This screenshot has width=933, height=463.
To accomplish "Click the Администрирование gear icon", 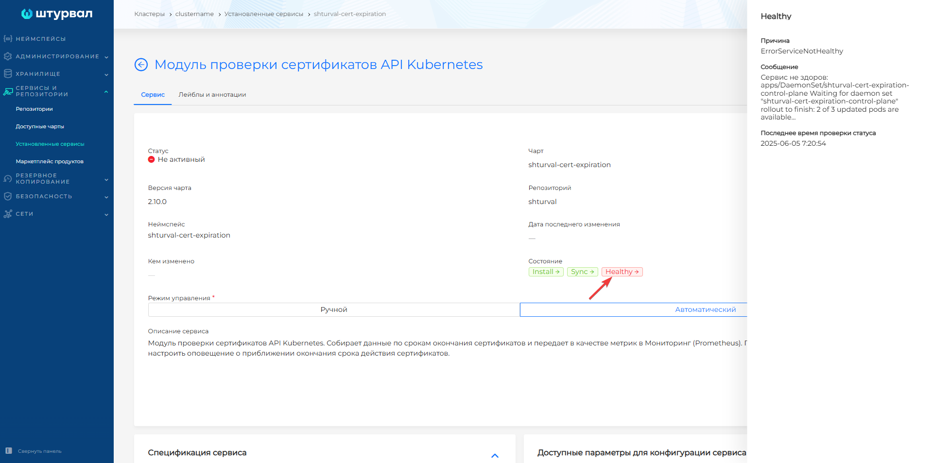I will (7, 56).
